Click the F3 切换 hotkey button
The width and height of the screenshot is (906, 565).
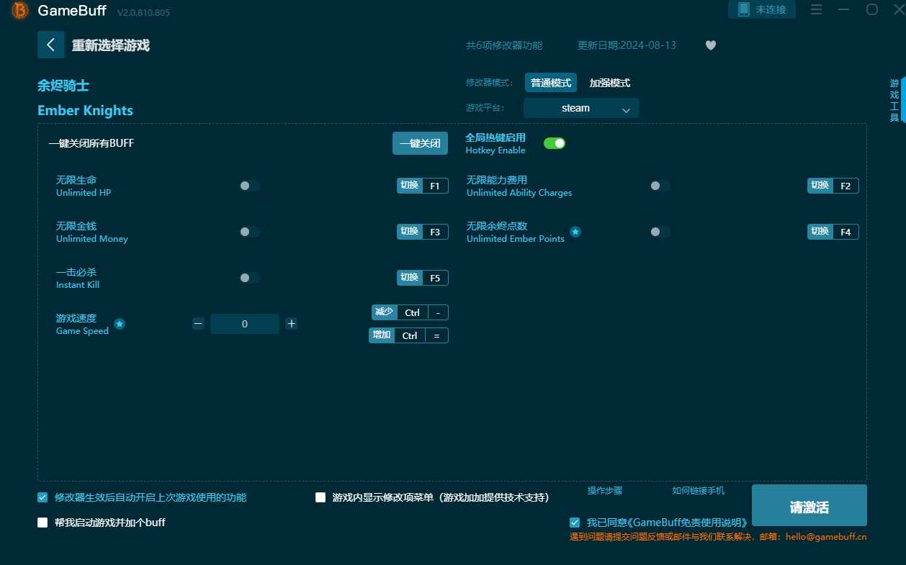pos(423,232)
